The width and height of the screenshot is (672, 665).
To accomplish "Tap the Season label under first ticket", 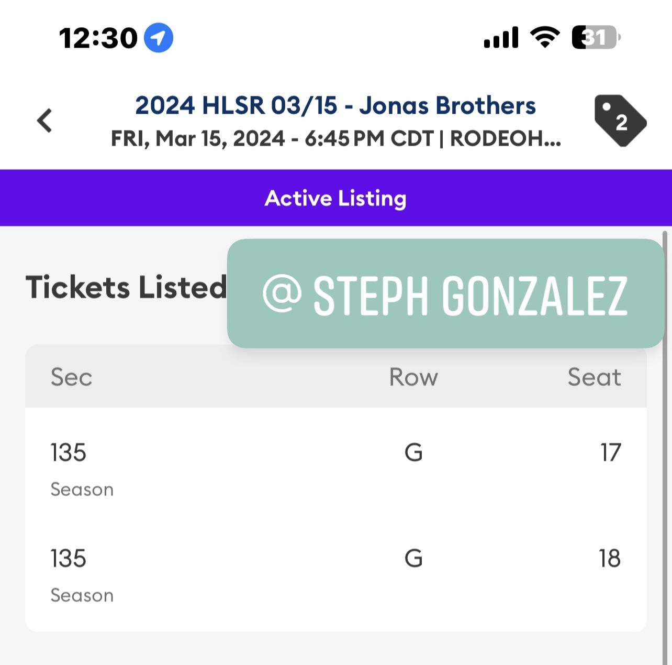I will tap(82, 489).
